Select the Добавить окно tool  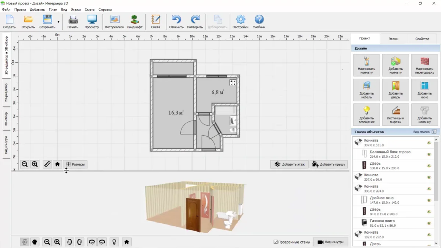click(x=424, y=90)
